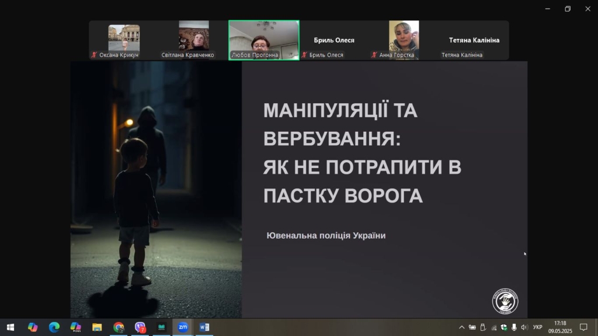Open Google Chrome in the taskbar
The image size is (598, 336).
119,327
